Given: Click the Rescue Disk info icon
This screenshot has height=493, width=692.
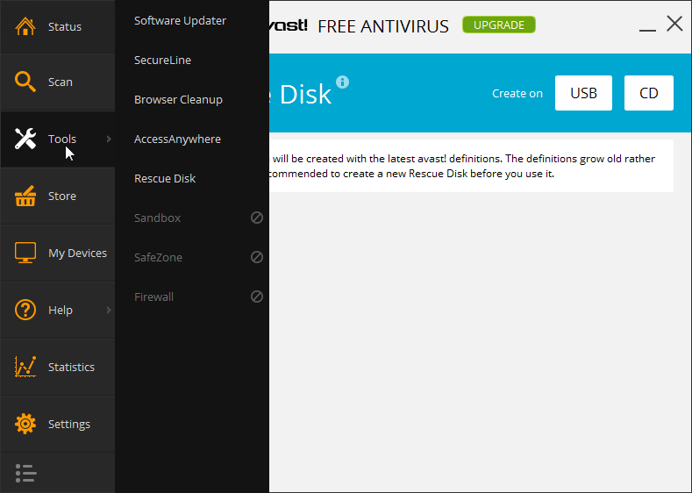Looking at the screenshot, I should tap(342, 82).
